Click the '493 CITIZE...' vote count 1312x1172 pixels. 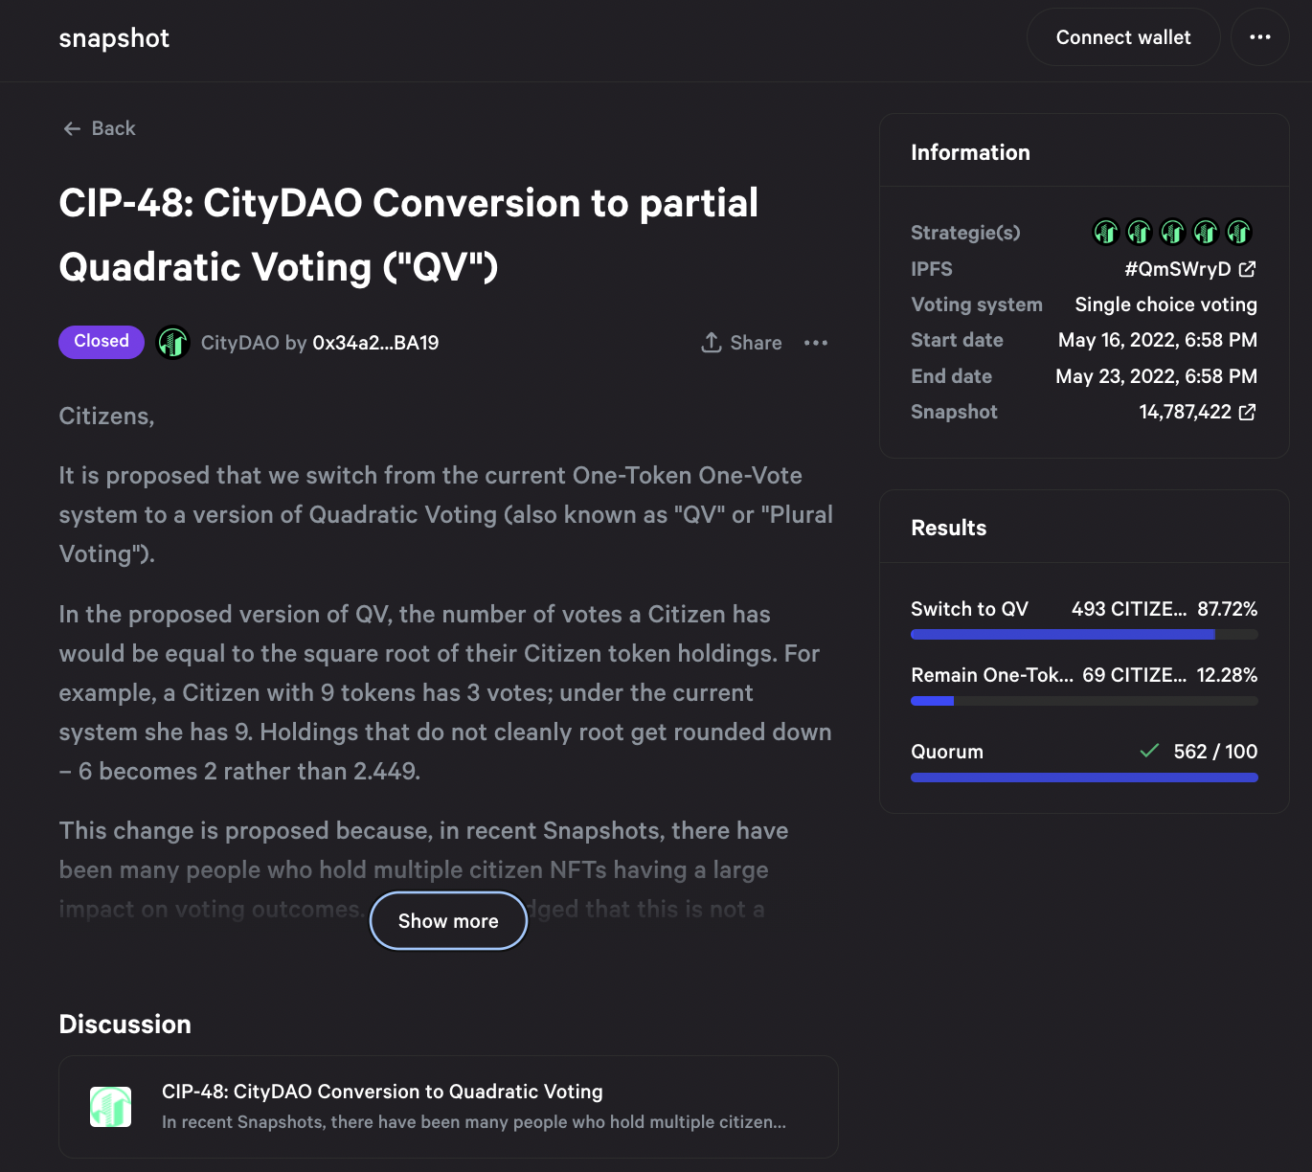tap(1129, 609)
